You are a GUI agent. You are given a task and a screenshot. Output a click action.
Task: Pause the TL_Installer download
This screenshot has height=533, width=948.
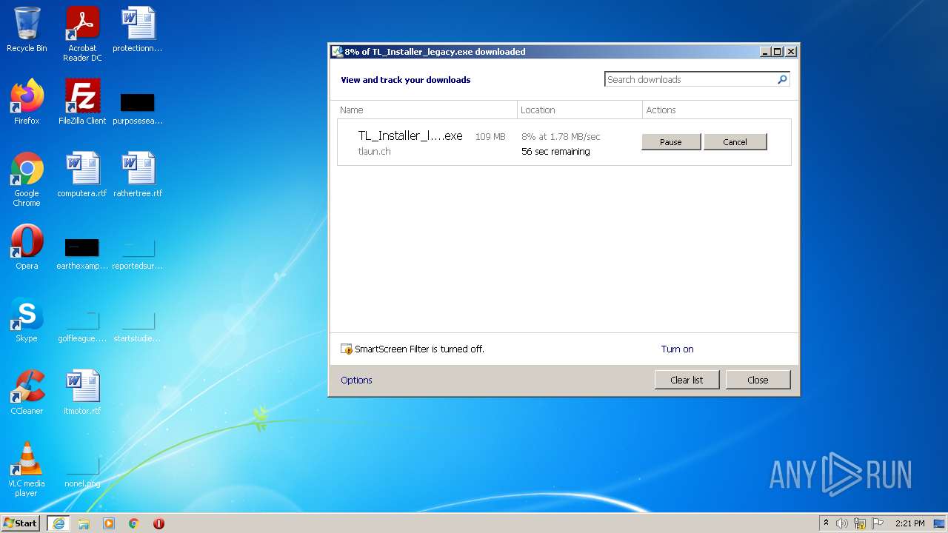[x=671, y=142]
